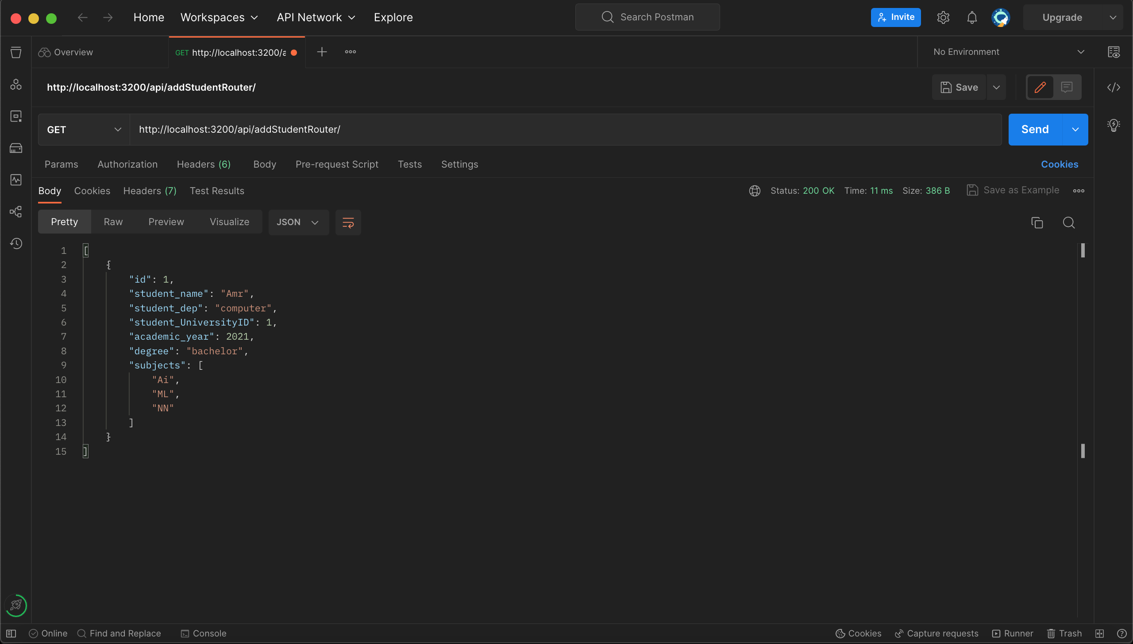Open the Cookies link beside Settings

(x=1060, y=165)
